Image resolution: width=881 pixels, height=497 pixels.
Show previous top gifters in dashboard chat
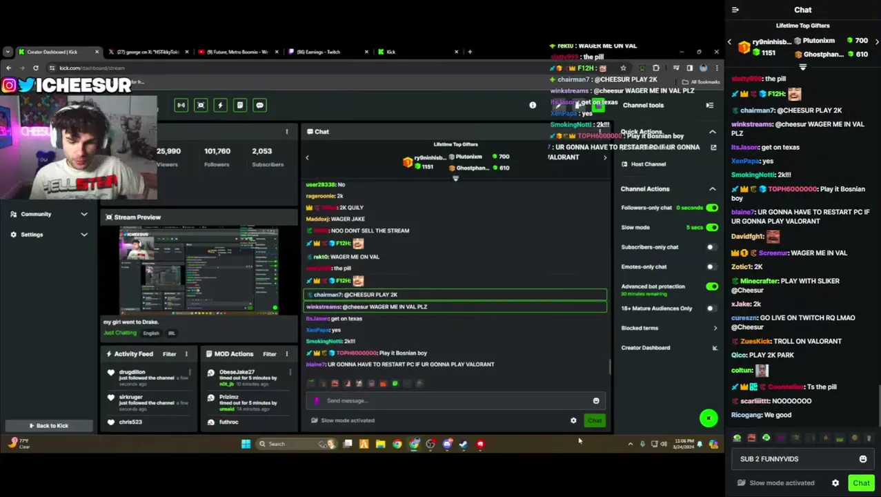(307, 157)
